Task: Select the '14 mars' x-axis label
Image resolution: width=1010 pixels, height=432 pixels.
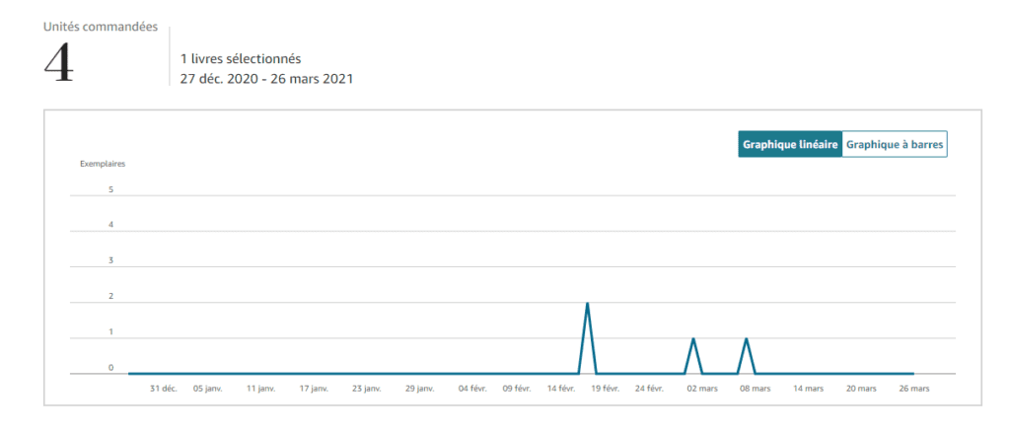Action: coord(808,389)
